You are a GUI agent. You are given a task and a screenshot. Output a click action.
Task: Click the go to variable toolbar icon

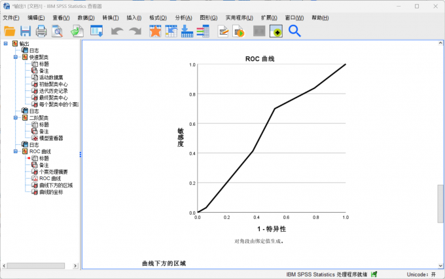(187, 31)
